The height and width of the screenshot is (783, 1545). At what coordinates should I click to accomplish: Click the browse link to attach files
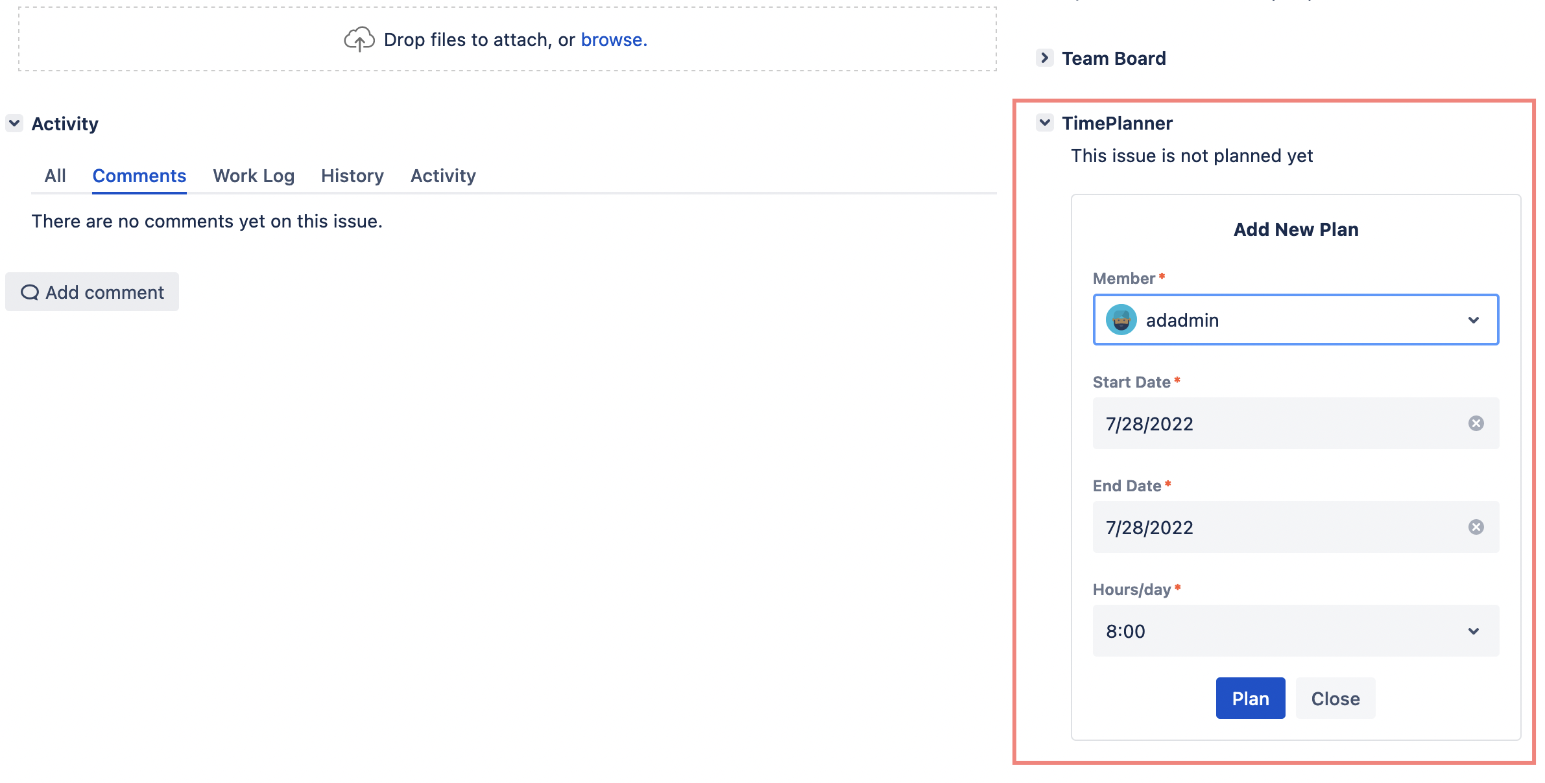(613, 40)
